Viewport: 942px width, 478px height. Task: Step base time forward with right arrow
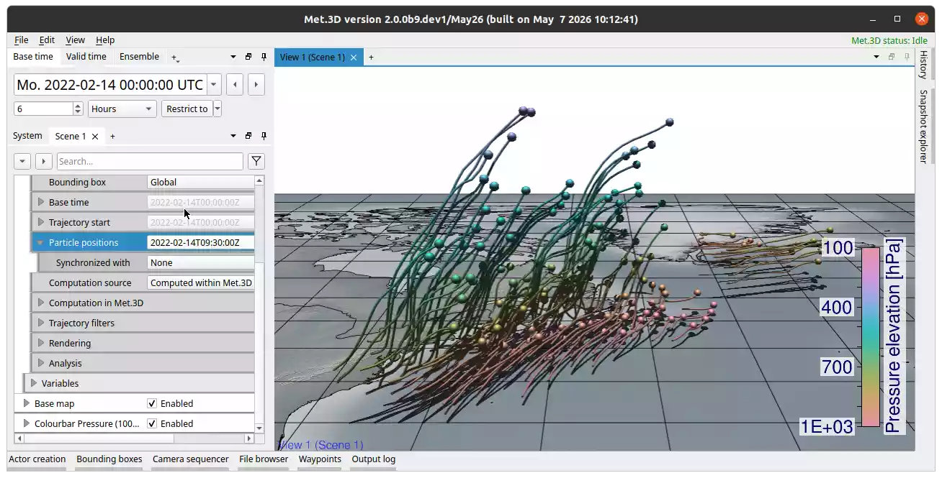click(256, 85)
